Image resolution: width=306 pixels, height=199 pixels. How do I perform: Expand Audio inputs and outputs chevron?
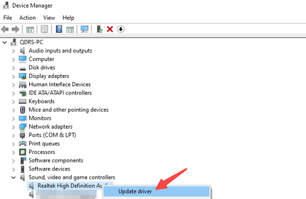(x=13, y=51)
